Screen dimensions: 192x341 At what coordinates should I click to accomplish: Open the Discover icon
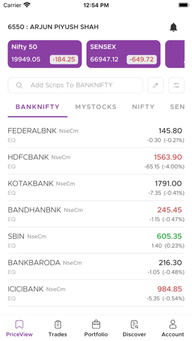tap(134, 324)
